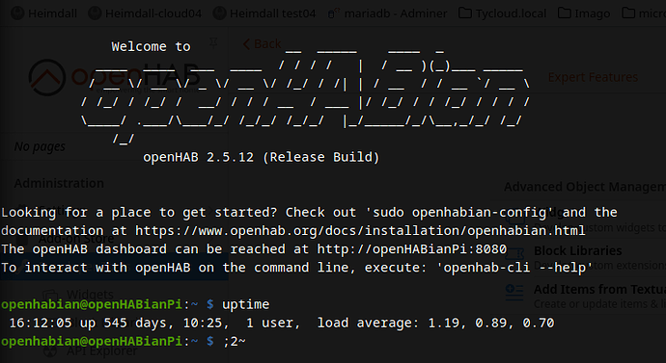The image size is (666, 363).
Task: Click the Add Items list-plus icon
Action: 514,293
